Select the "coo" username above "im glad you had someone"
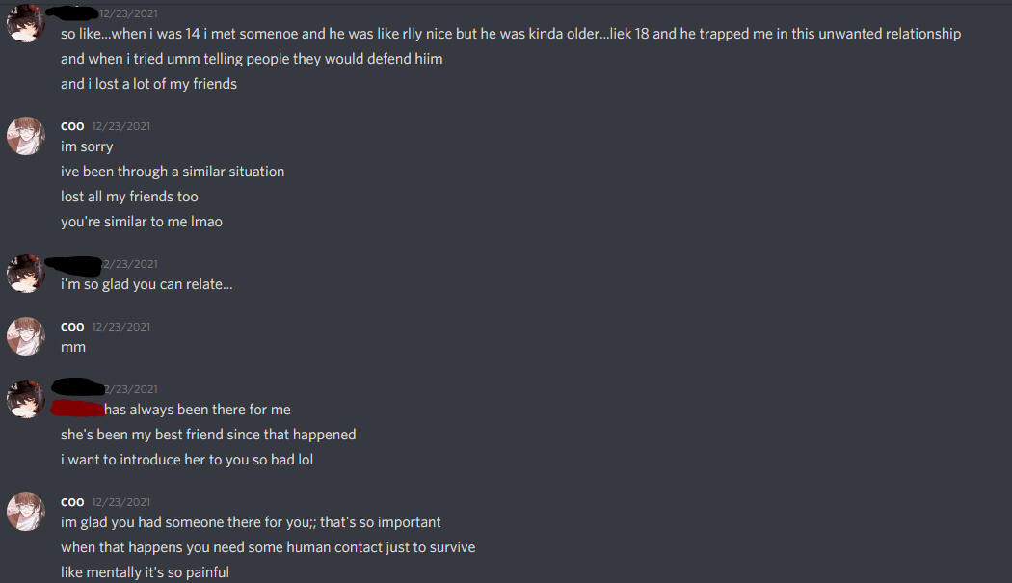Screen dimensions: 1012x583 point(72,502)
